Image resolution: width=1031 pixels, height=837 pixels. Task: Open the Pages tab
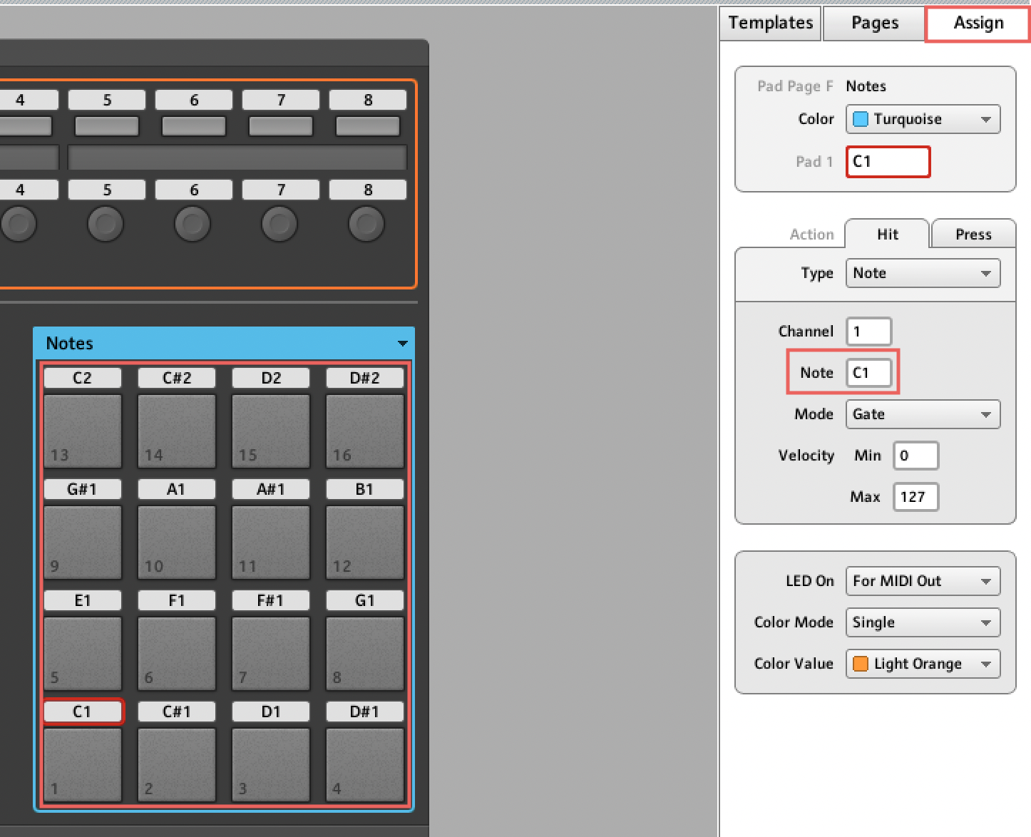click(875, 23)
